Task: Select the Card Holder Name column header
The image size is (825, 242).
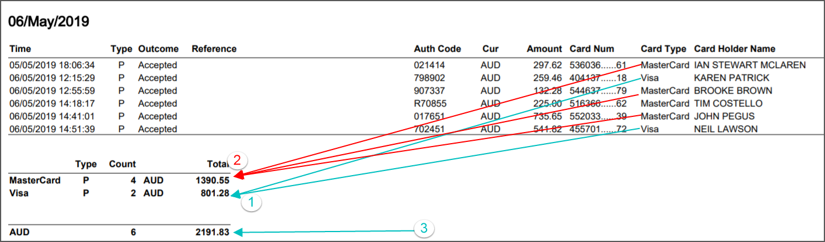Action: point(735,49)
